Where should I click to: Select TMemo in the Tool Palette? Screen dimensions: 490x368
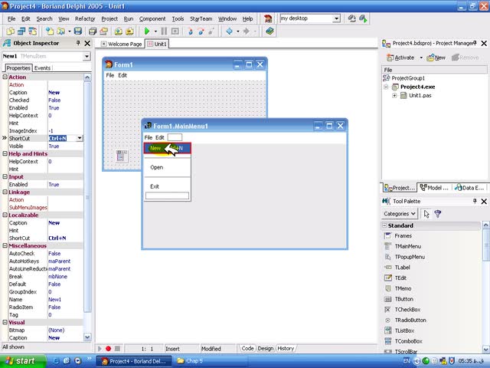click(403, 288)
